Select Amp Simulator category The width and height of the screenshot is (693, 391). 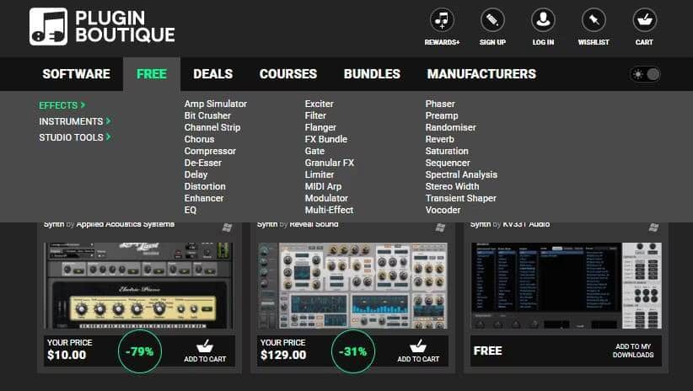216,104
